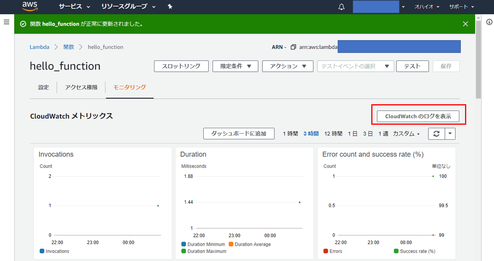Select the 1 週 time range
The image size is (494, 261).
383,134
